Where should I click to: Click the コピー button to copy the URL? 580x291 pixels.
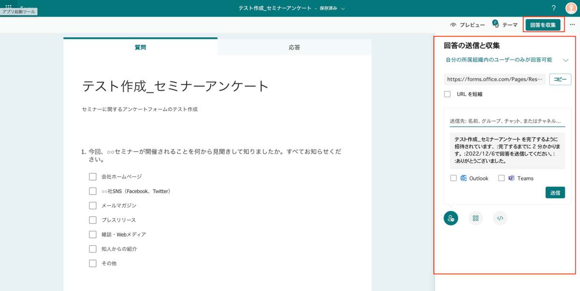click(x=560, y=79)
